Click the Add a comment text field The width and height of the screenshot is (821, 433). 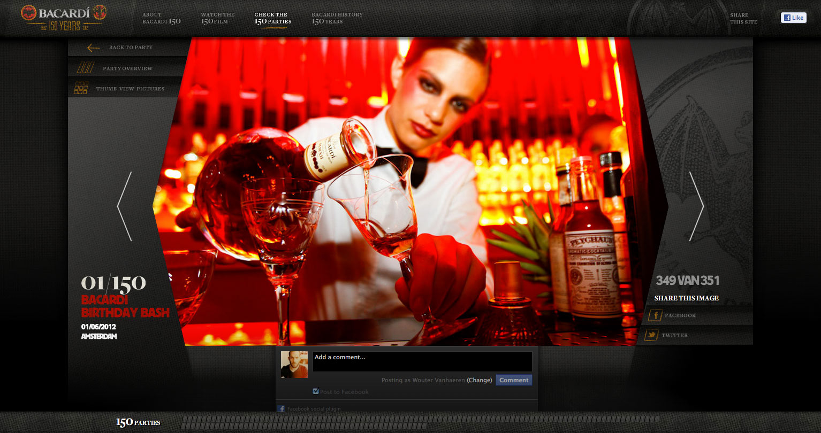422,361
